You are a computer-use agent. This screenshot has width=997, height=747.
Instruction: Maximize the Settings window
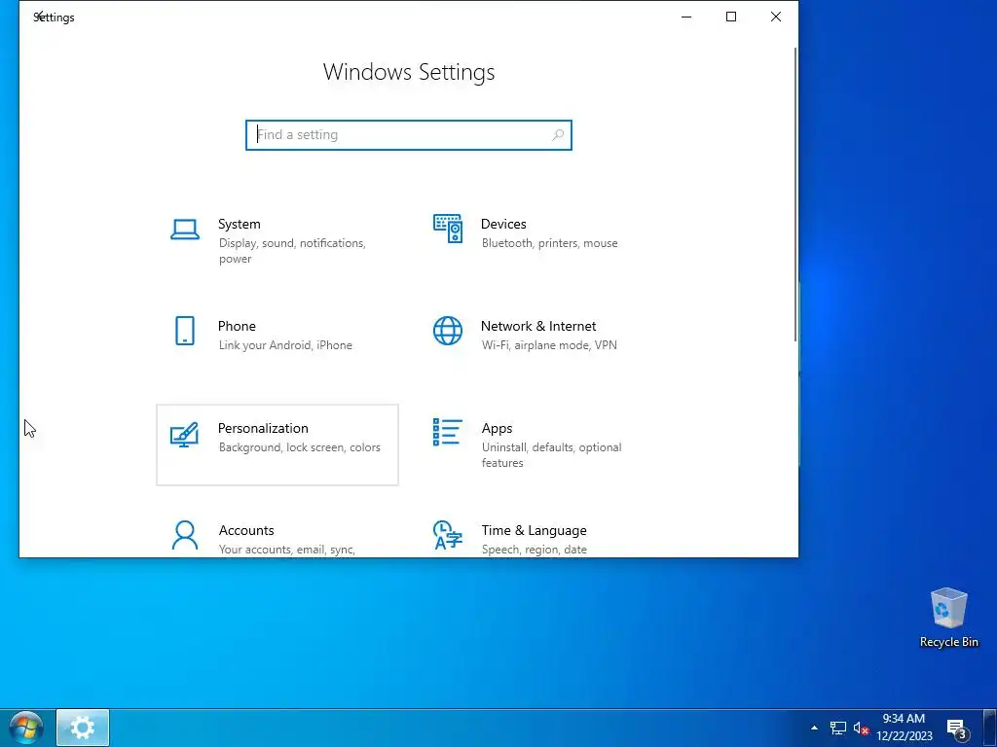(x=731, y=17)
